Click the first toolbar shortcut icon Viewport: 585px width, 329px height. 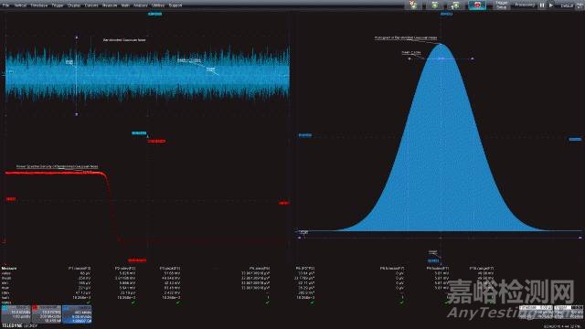click(413, 5)
